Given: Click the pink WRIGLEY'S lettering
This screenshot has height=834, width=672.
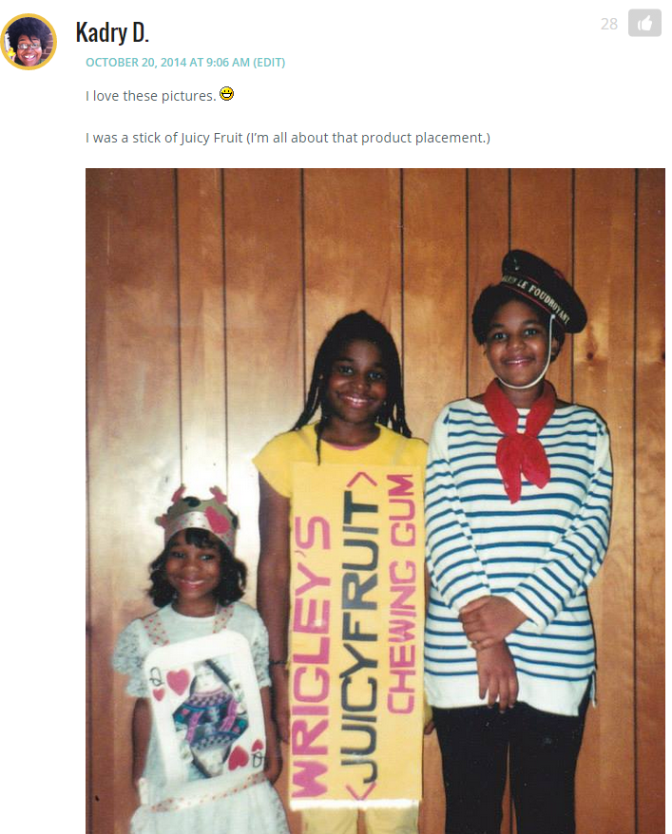Looking at the screenshot, I should tap(312, 657).
